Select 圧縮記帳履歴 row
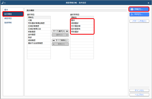Viewport: 152px width, 99px height. pos(39,26)
